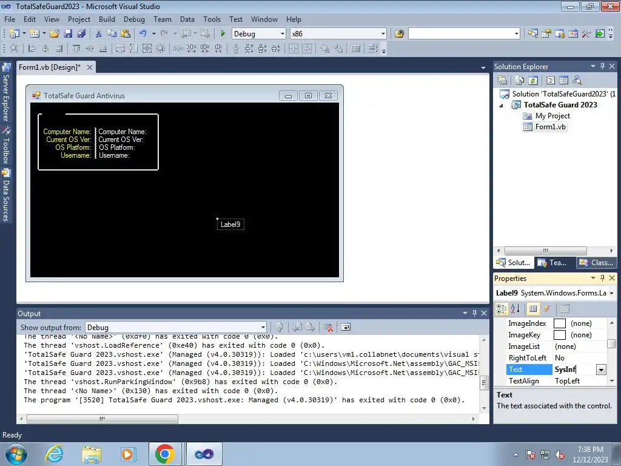Open the active documents list arrow
The image size is (621, 466).
[483, 68]
